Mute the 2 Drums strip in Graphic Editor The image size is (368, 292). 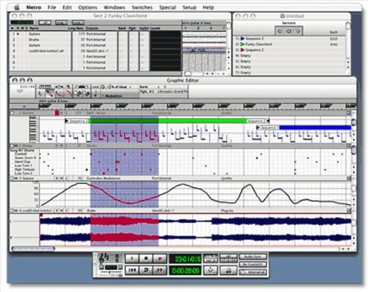coord(61,146)
